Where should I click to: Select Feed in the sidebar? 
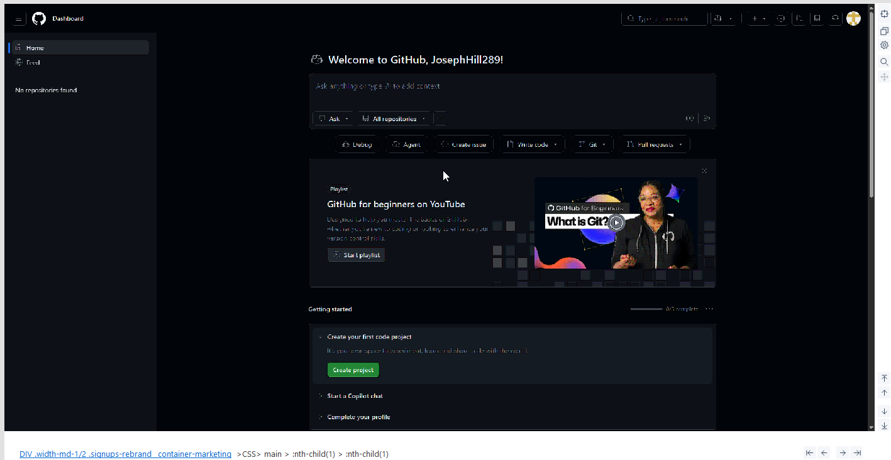80,62
